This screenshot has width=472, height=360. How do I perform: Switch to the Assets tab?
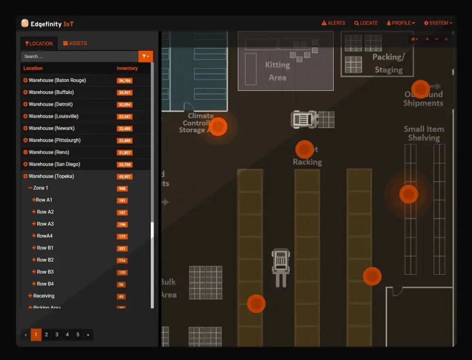75,43
